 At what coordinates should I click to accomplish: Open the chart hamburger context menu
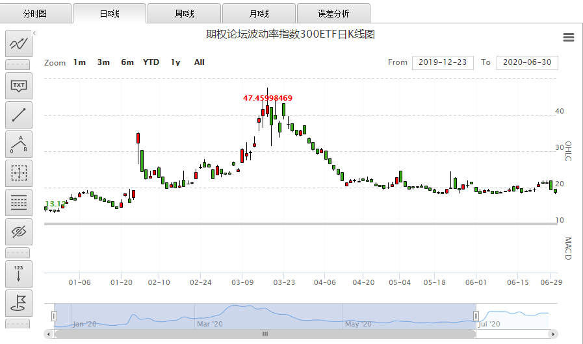[x=569, y=38]
